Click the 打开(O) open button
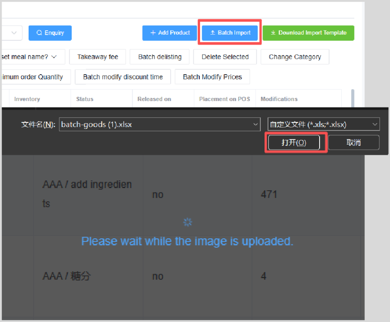The width and height of the screenshot is (390, 322). coord(294,142)
